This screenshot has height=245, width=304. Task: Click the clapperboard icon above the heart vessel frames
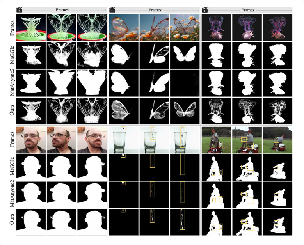pos(205,10)
